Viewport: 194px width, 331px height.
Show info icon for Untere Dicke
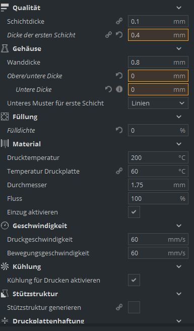tap(119, 89)
